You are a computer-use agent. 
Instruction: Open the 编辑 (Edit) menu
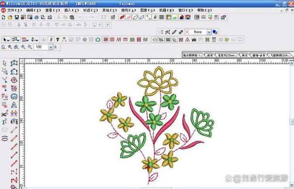(33, 10)
